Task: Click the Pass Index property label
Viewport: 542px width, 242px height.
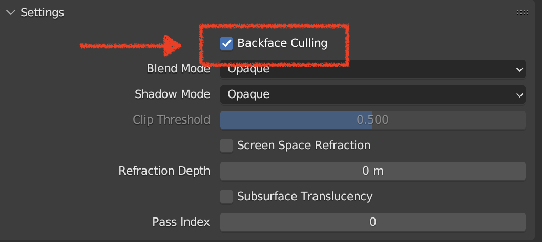Action: pos(181,222)
